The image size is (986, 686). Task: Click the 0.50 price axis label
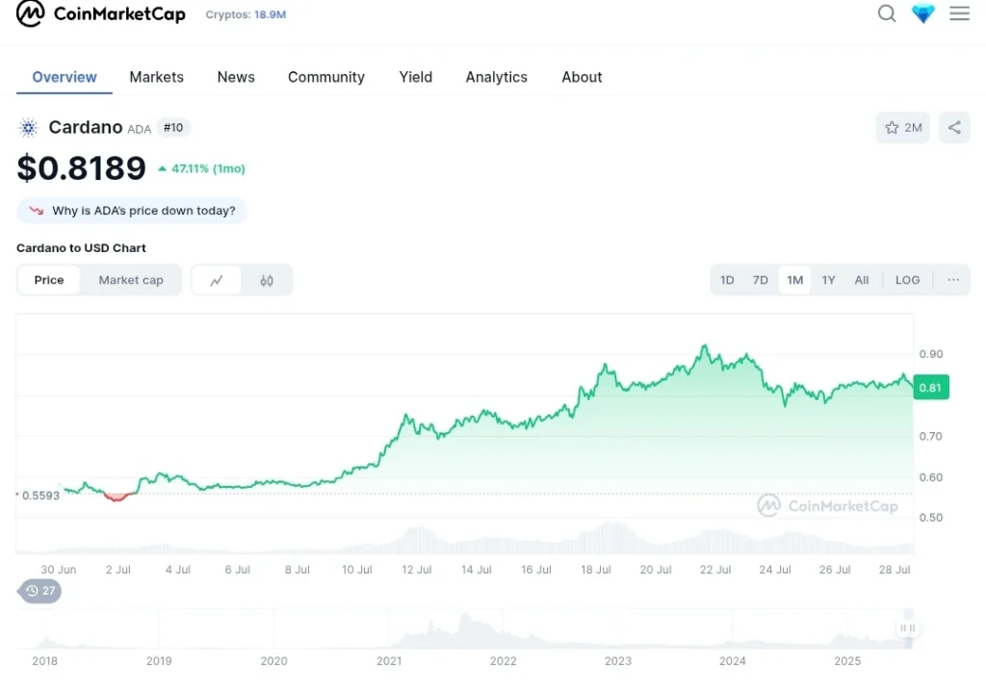click(931, 518)
